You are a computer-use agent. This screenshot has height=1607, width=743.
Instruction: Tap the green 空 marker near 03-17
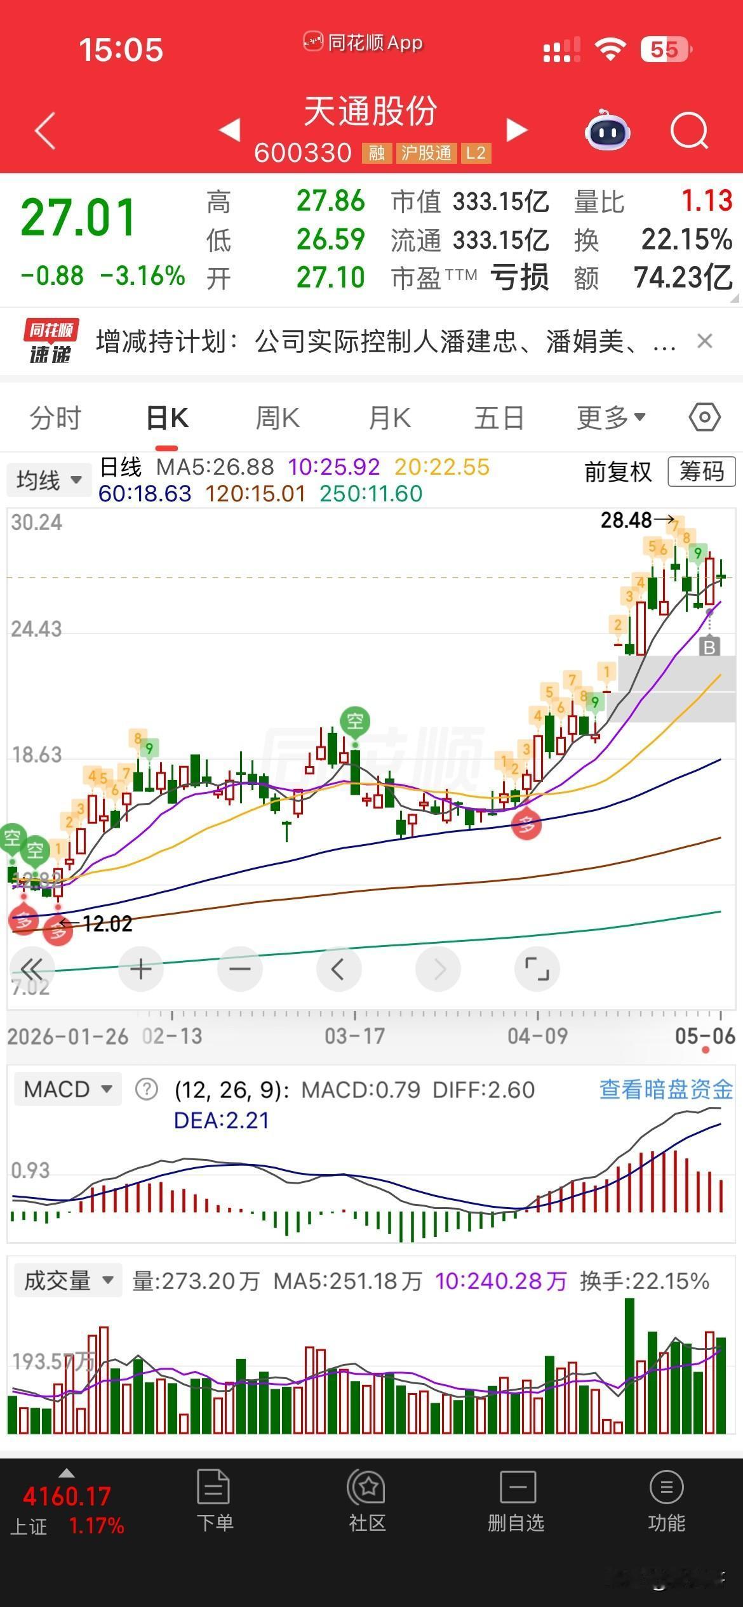click(x=355, y=722)
